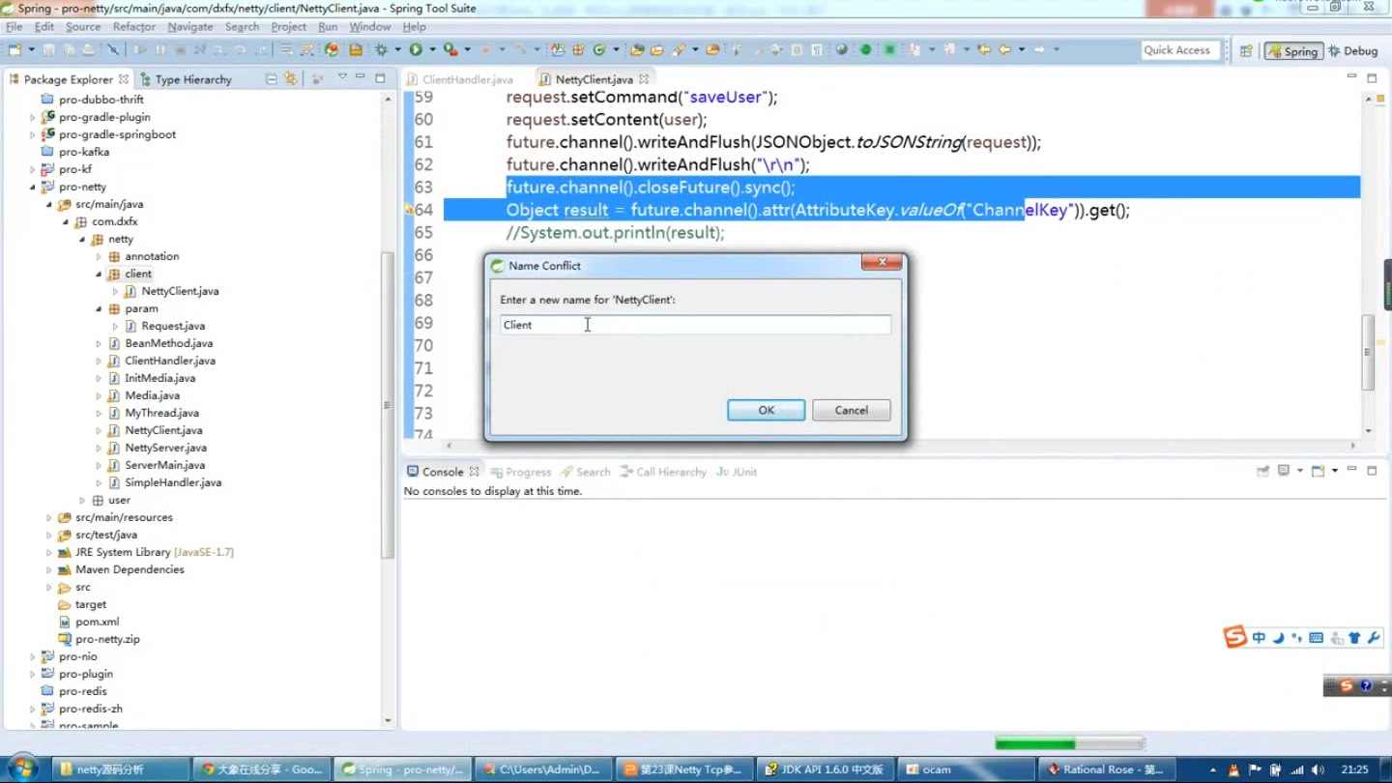Collapse the src/main/java source folder
Image resolution: width=1392 pixels, height=783 pixels.
point(49,204)
